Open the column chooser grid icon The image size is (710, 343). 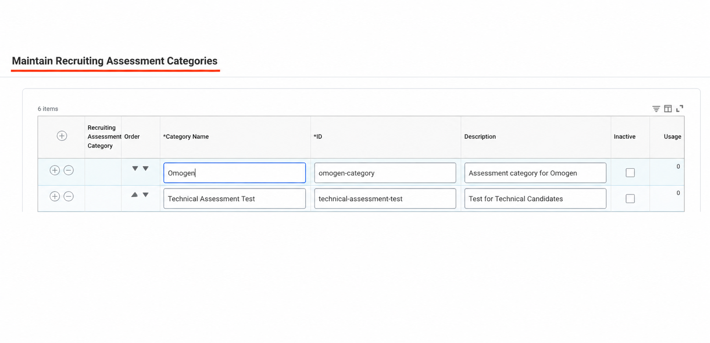coord(668,109)
